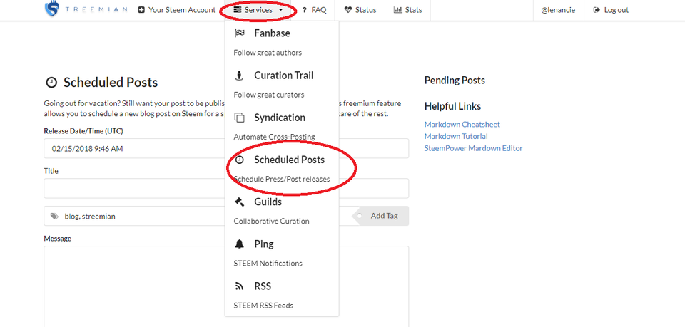The width and height of the screenshot is (685, 327).
Task: Click the Fanbase flag icon
Action: point(239,33)
